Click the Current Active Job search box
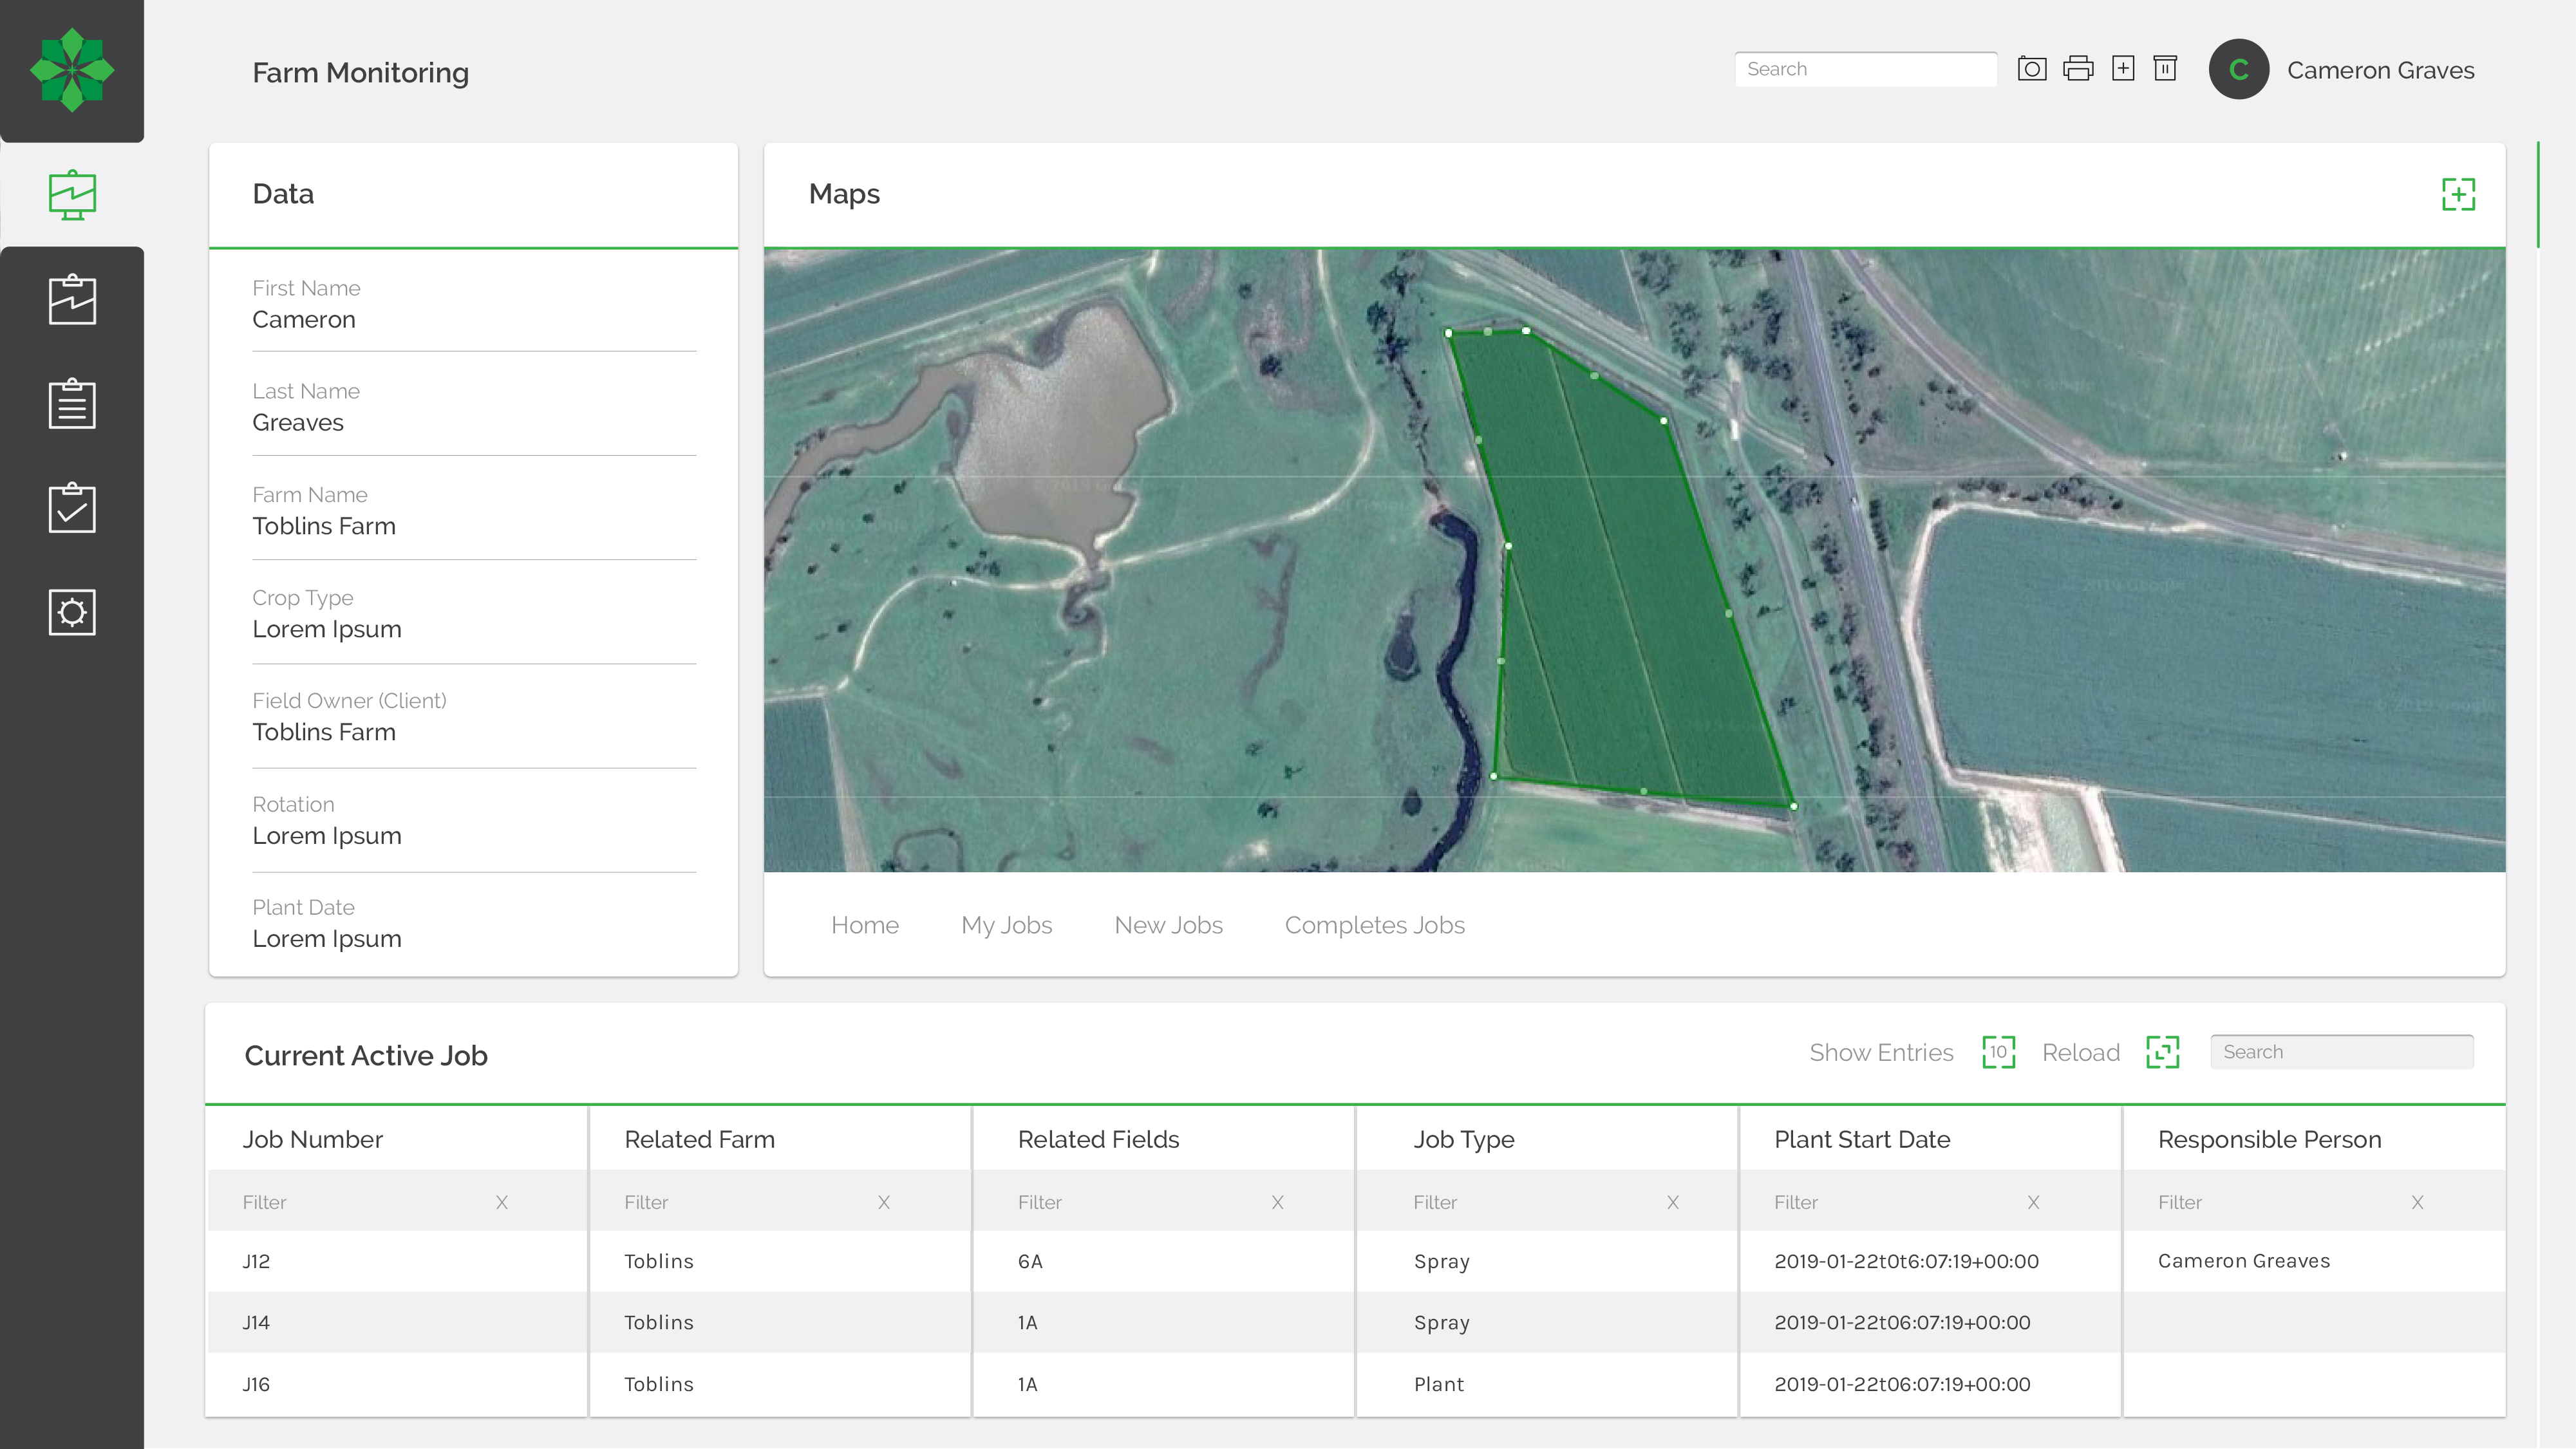 tap(2341, 1052)
